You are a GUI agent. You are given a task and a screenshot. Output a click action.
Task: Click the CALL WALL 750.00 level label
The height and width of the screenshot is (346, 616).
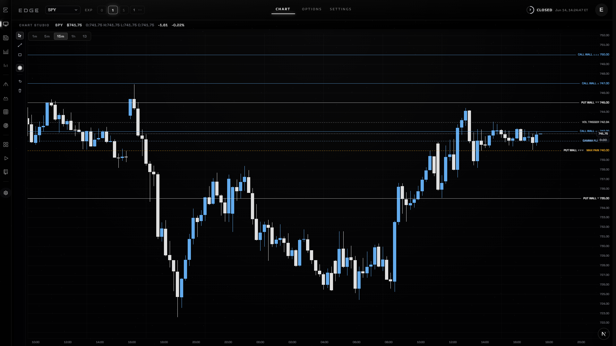pos(594,54)
